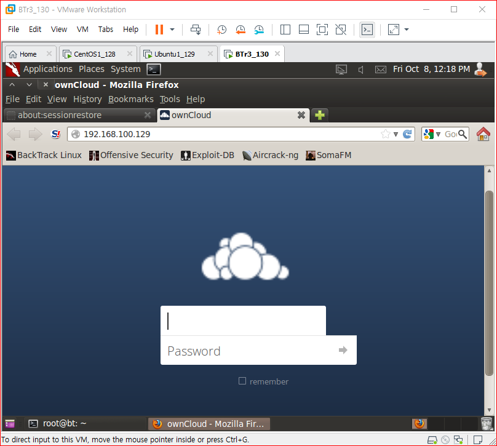Toggle the thumbnail bar view icon
This screenshot has height=446, width=497.
coord(304,30)
